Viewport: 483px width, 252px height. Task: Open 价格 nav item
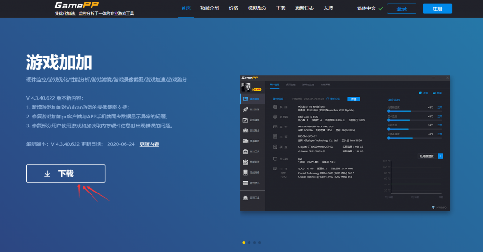233,8
